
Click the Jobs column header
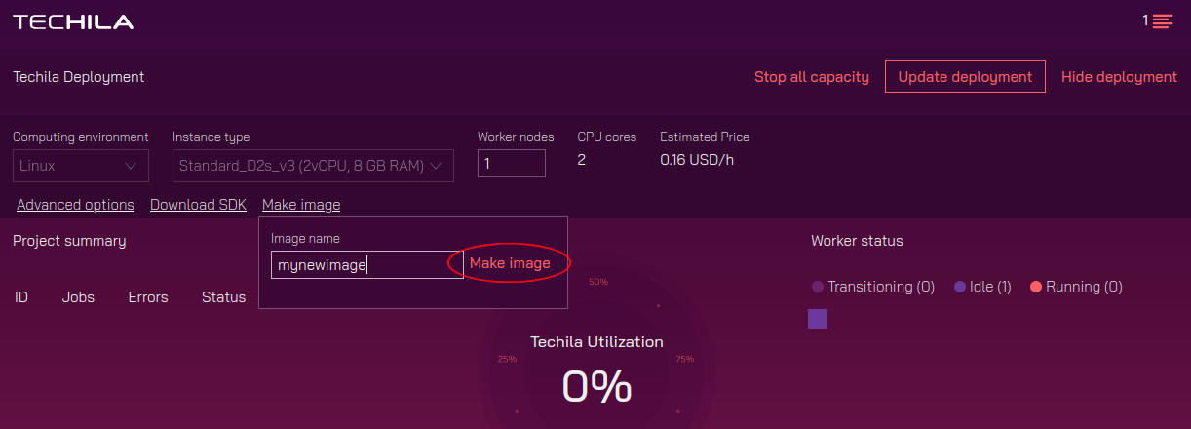[78, 297]
